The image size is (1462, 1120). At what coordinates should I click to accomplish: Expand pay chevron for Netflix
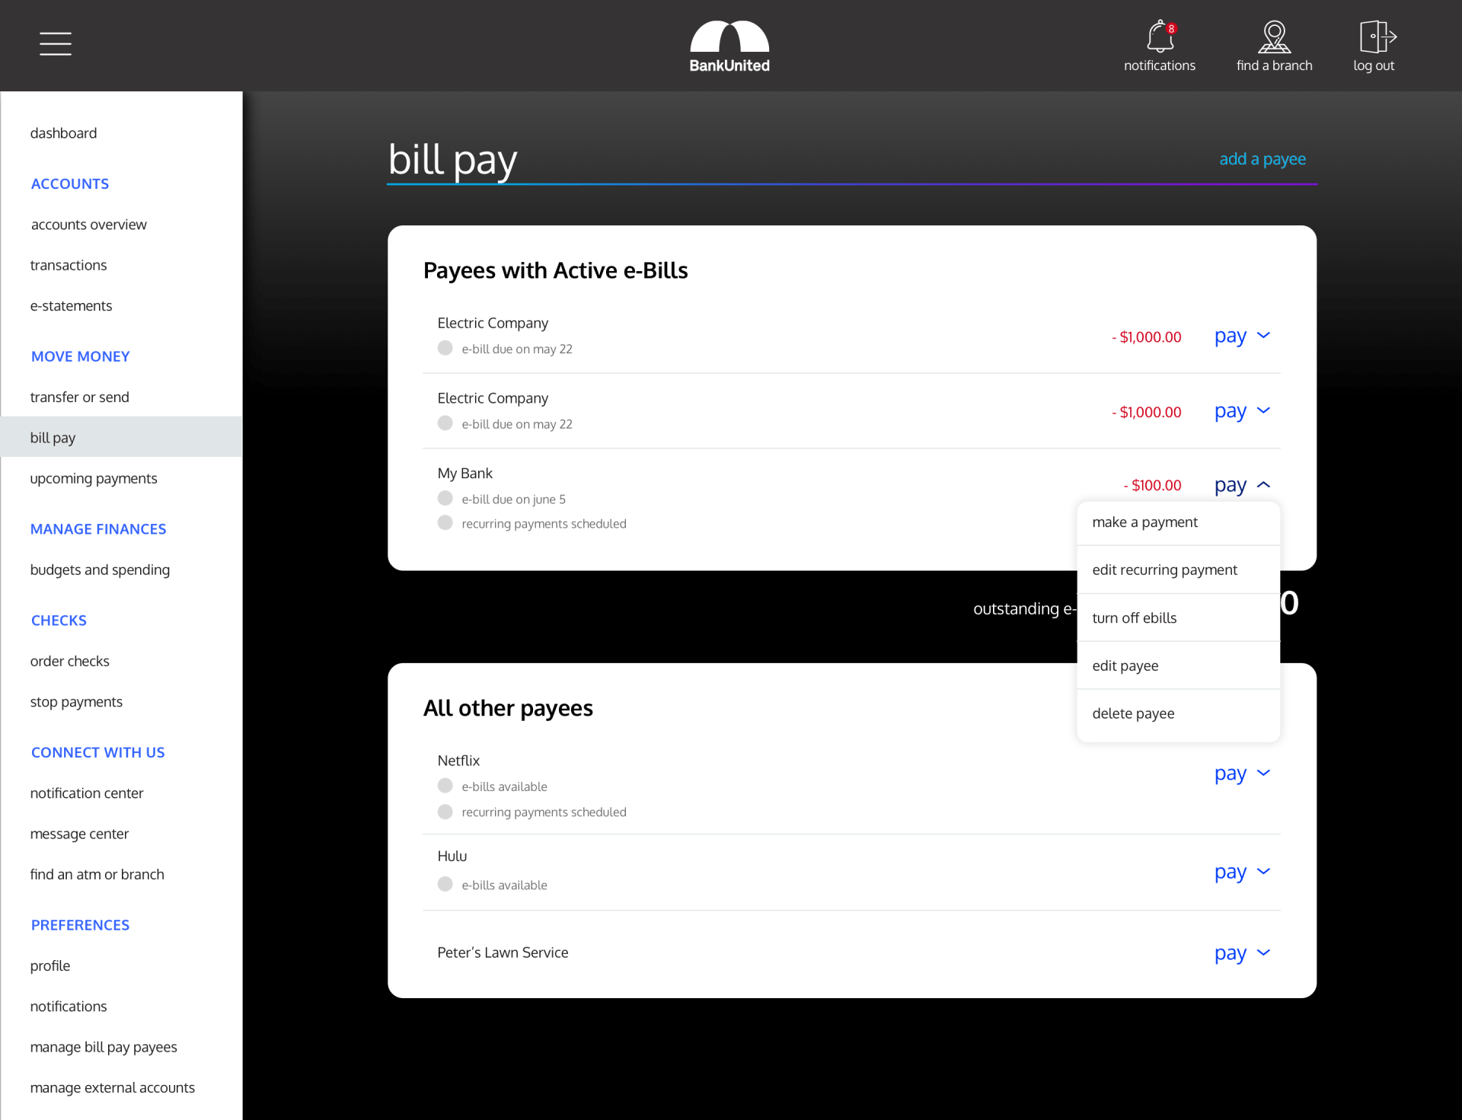click(1263, 774)
